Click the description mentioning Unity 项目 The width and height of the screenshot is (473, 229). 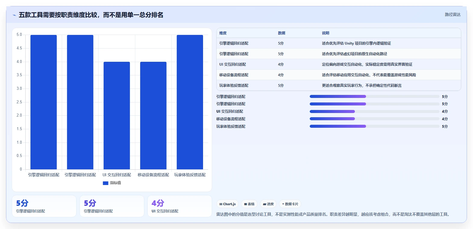pos(356,43)
